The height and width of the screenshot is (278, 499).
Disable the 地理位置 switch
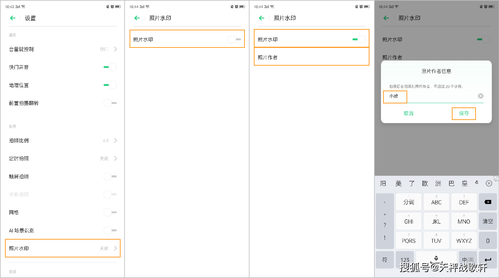[x=110, y=85]
